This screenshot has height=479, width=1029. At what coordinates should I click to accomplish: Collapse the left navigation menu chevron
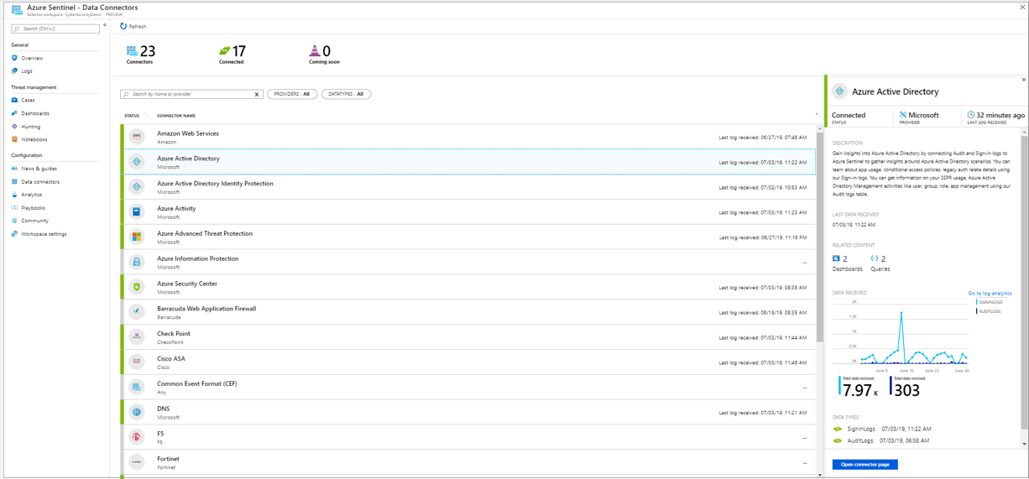[105, 25]
